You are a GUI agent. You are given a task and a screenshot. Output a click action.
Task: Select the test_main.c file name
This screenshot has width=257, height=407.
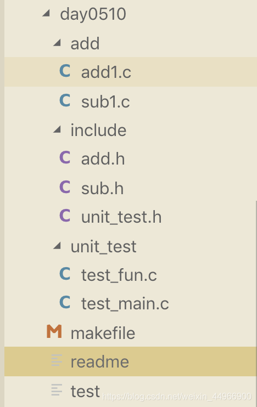click(x=125, y=303)
